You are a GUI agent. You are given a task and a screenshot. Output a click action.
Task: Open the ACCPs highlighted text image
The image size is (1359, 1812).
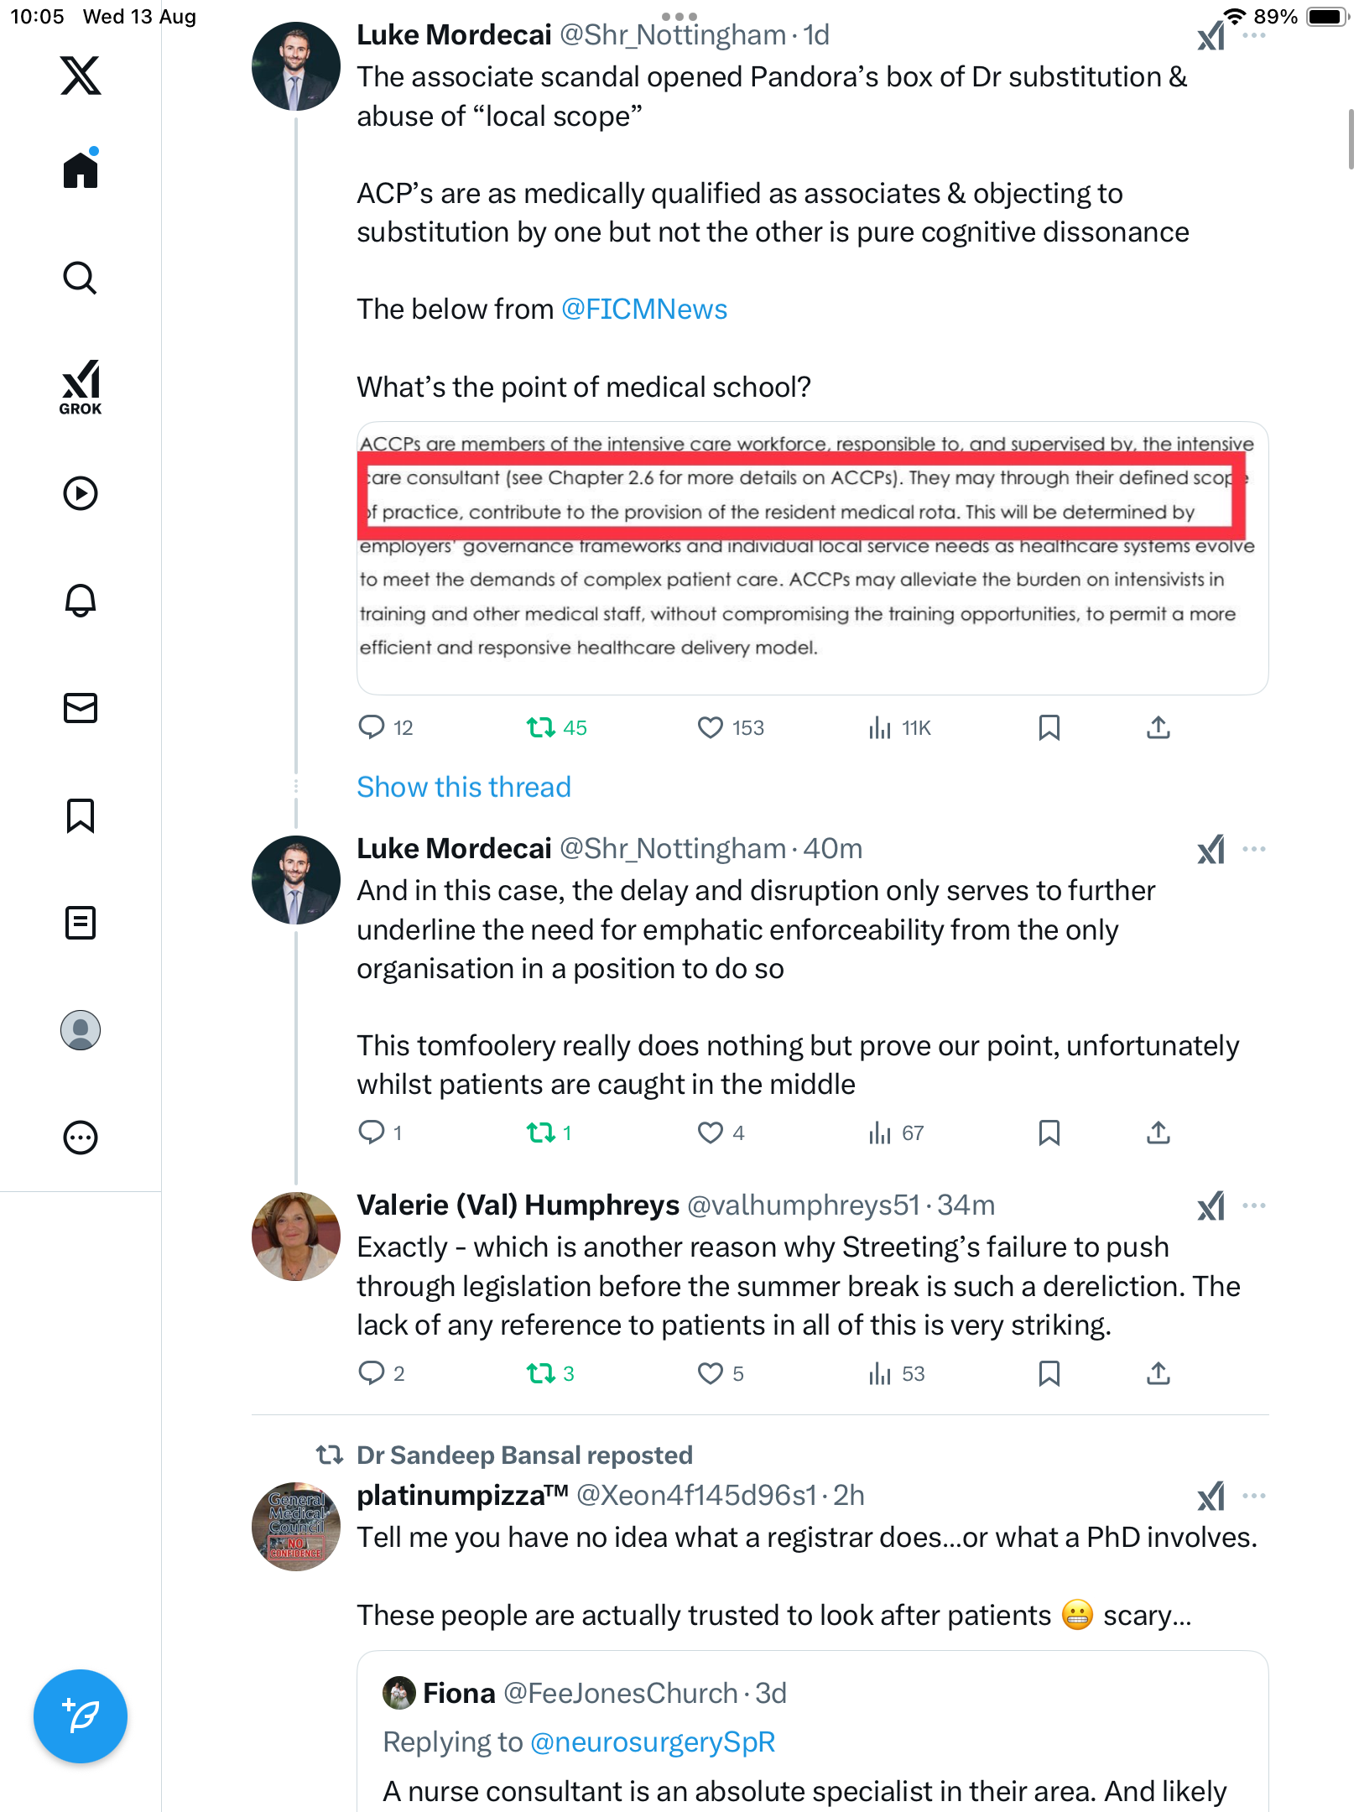812,558
